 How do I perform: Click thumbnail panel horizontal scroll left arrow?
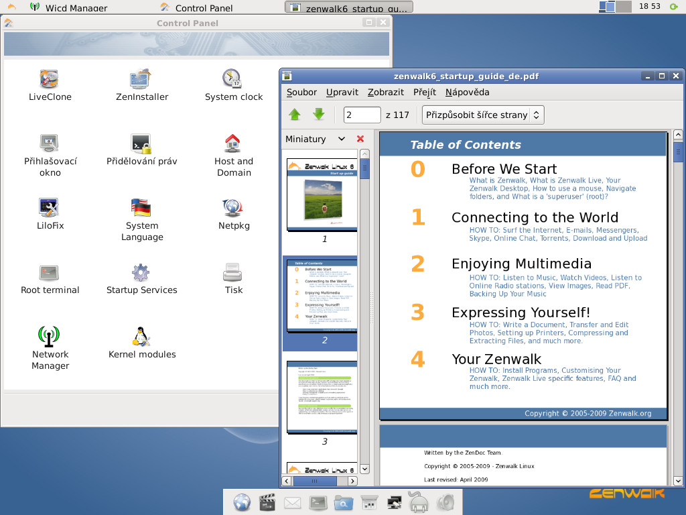(287, 481)
